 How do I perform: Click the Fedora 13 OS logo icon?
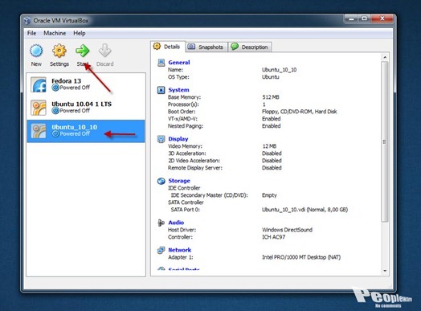tap(38, 84)
